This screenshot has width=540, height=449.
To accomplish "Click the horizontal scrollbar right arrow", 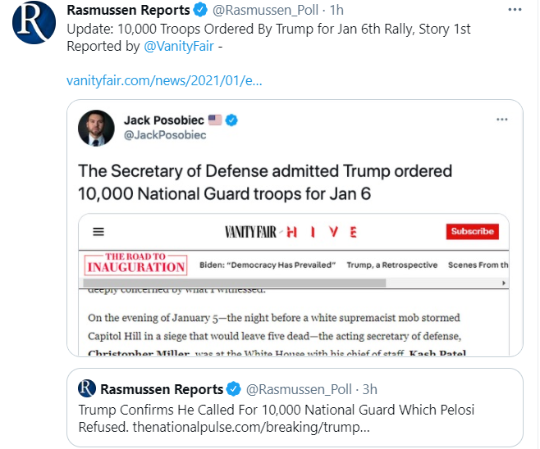I will [x=503, y=283].
